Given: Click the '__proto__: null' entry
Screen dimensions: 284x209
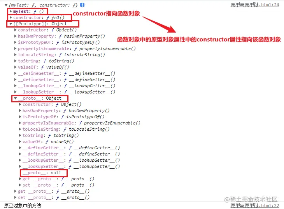Looking at the screenshot, I should 42,173.
